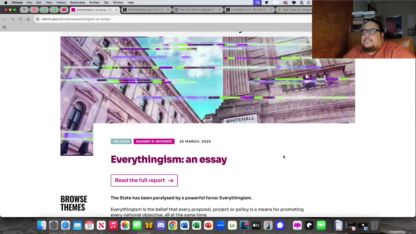Launch Safari from the Dock
416x234 pixels.
(x=65, y=225)
